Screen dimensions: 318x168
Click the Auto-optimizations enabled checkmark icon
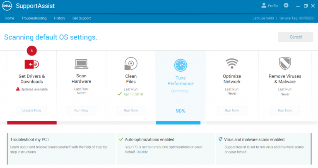click(x=121, y=139)
